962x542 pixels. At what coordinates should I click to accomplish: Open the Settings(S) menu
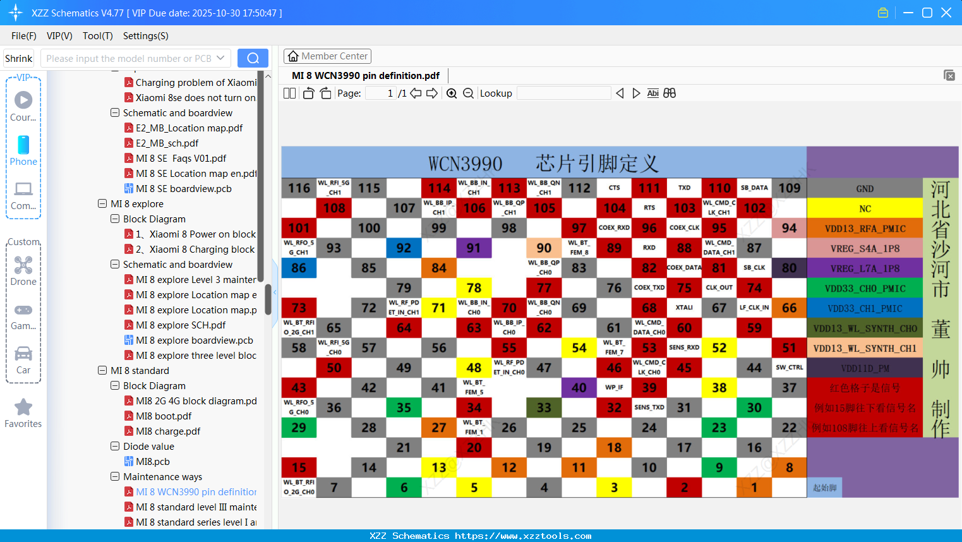[x=146, y=36]
